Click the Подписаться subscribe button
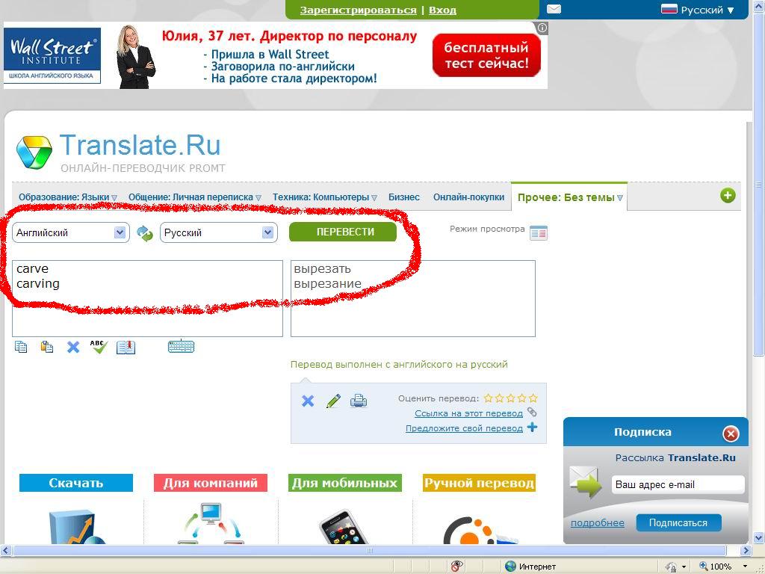Screen dimensions: 765x574 click(678, 522)
